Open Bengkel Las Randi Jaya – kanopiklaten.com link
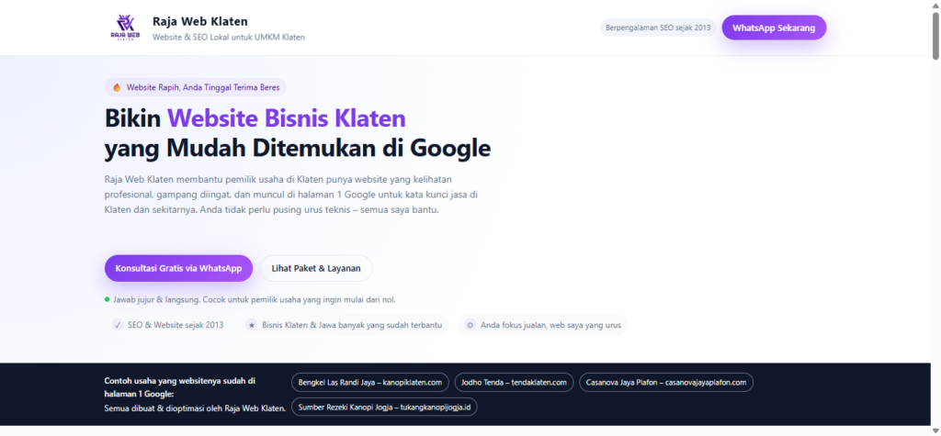The image size is (941, 436). 370,382
